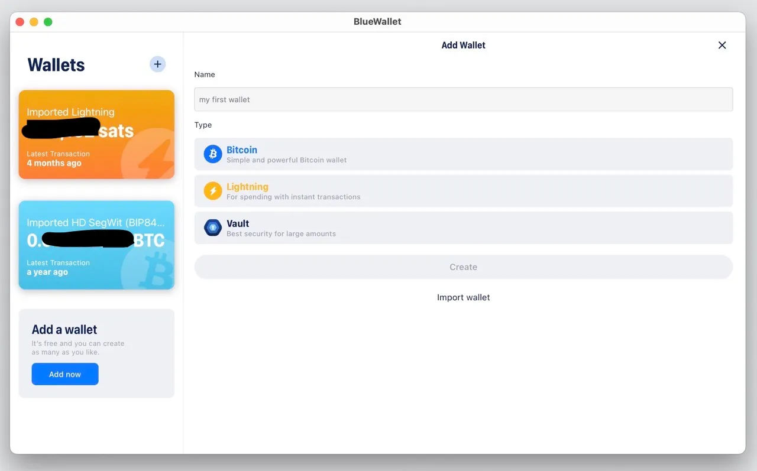Click the Import wallet link
Screen dimensions: 757x471
(464, 297)
